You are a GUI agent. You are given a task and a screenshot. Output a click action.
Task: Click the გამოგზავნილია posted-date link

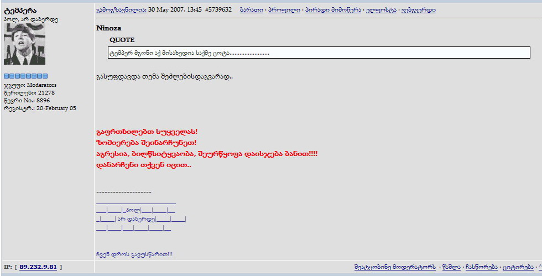[x=121, y=10]
